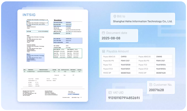Click the card icon beside VAT UID

coord(110,93)
